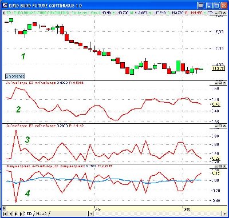Click the application icon in the title bar
Screen dimensions: 229x218
pos(5,6)
